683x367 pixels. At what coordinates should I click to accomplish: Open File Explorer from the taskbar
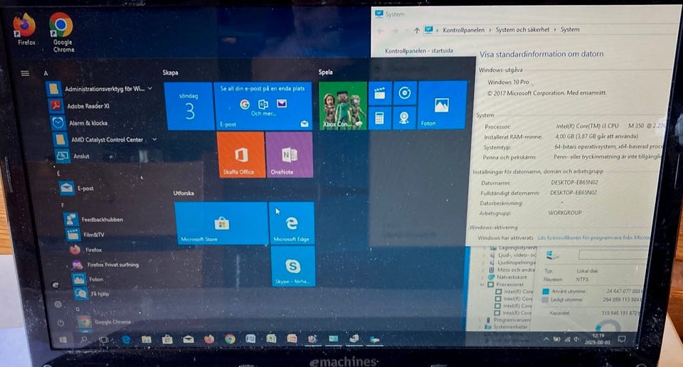point(147,339)
